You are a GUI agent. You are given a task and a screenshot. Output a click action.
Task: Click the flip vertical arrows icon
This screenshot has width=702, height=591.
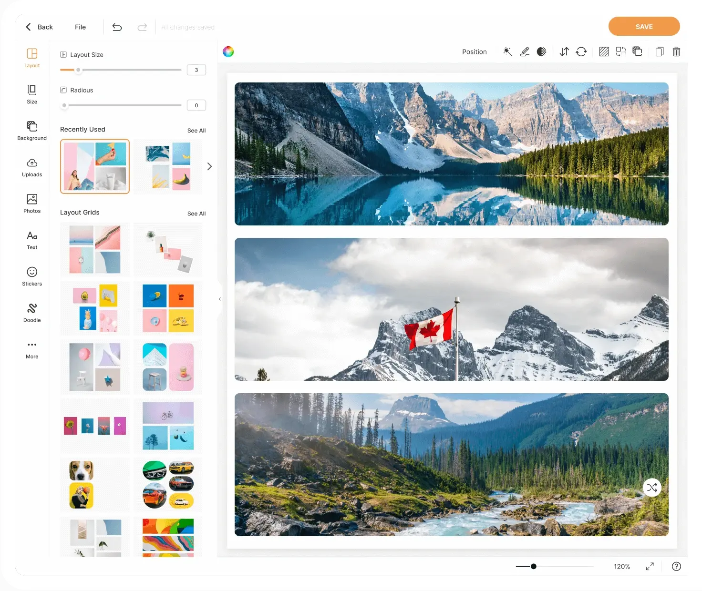[564, 52]
